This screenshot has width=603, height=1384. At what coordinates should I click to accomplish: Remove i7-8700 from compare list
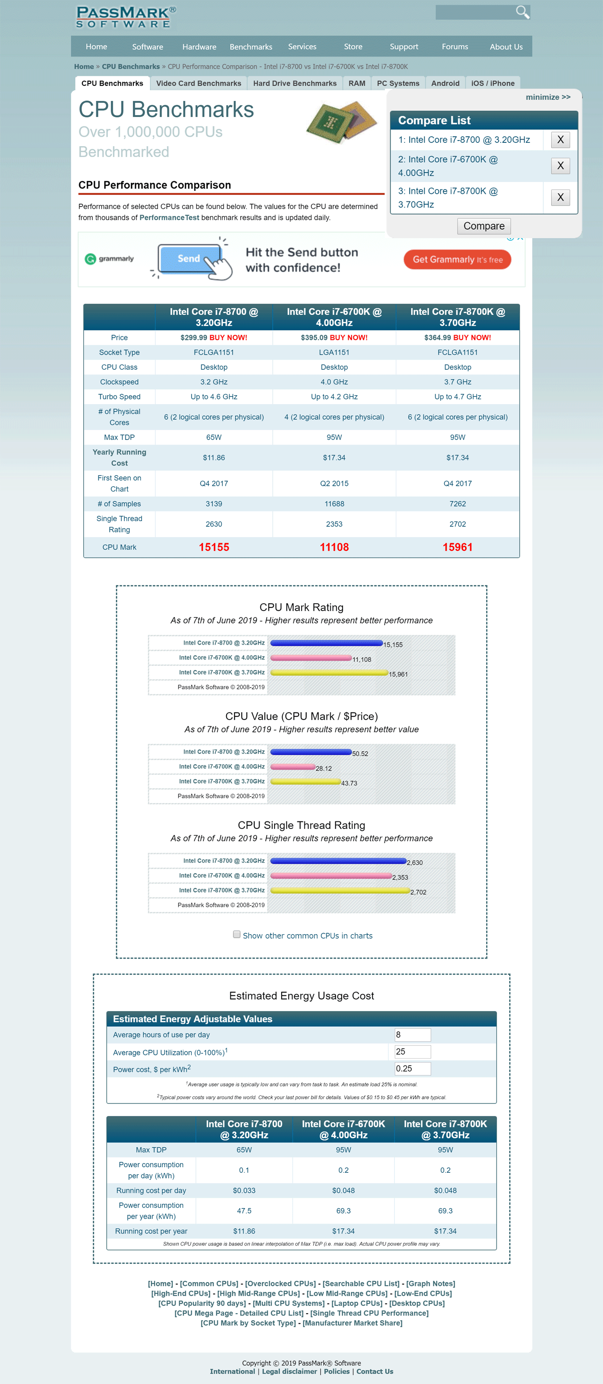point(560,140)
